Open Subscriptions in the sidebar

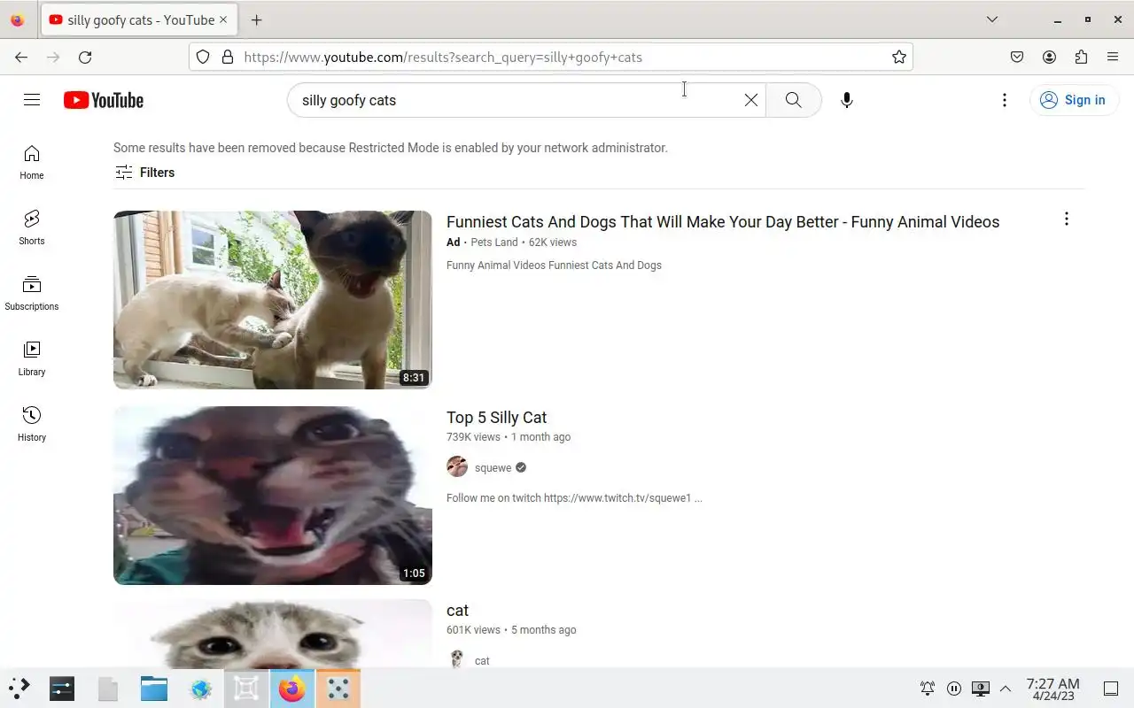(x=32, y=294)
